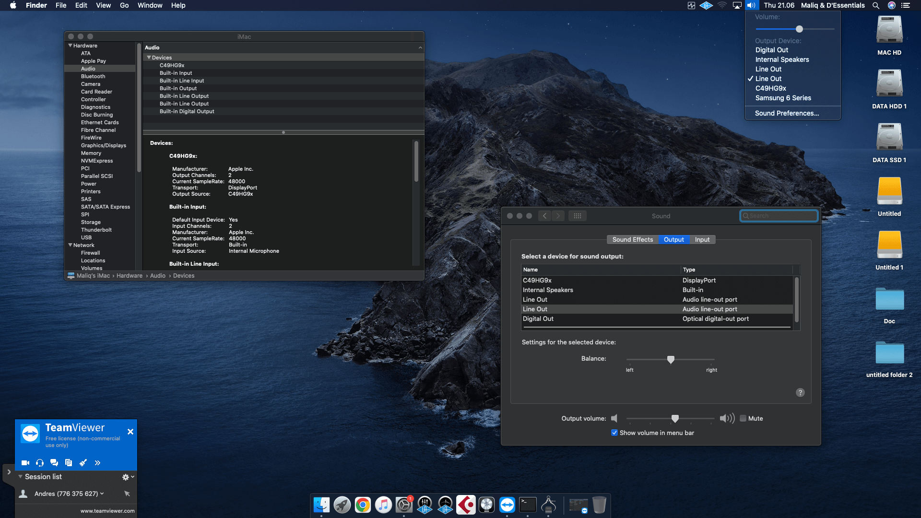Select the TeamViewer whiteboard brush tool

pyautogui.click(x=83, y=462)
